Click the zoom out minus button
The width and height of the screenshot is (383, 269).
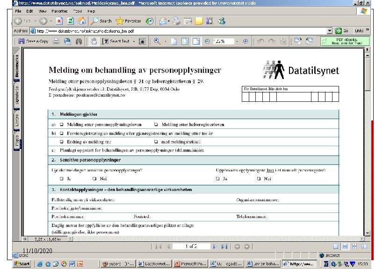coord(207,42)
